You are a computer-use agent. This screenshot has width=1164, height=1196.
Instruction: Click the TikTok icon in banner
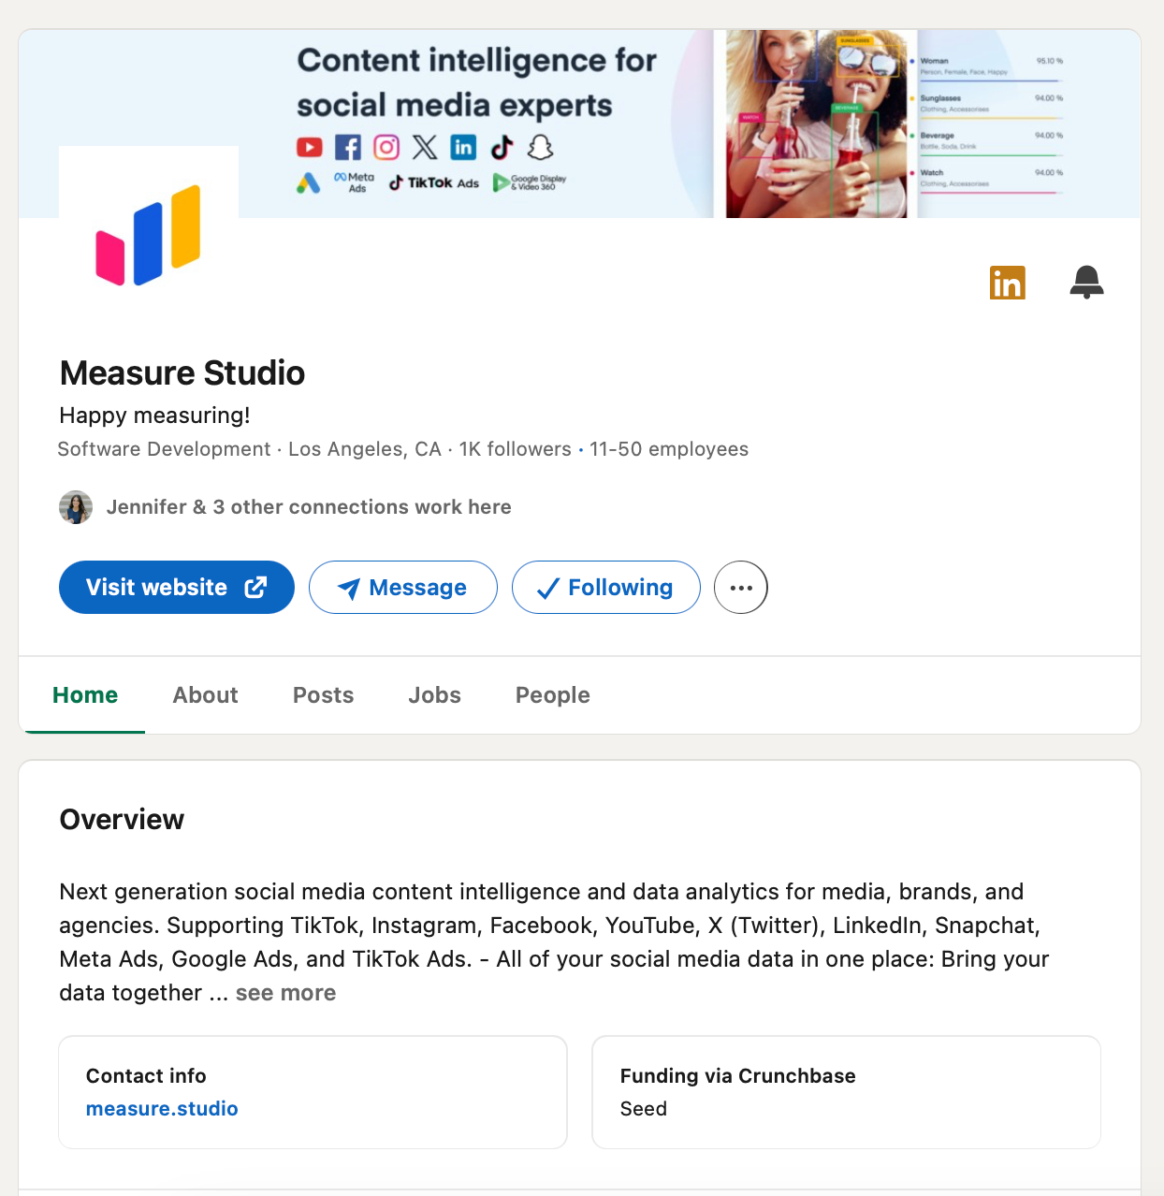tap(502, 148)
